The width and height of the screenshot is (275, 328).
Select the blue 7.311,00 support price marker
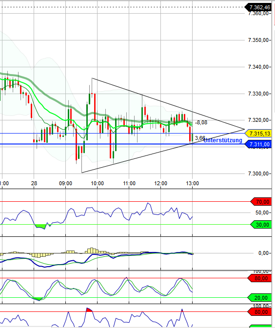pos(258,144)
